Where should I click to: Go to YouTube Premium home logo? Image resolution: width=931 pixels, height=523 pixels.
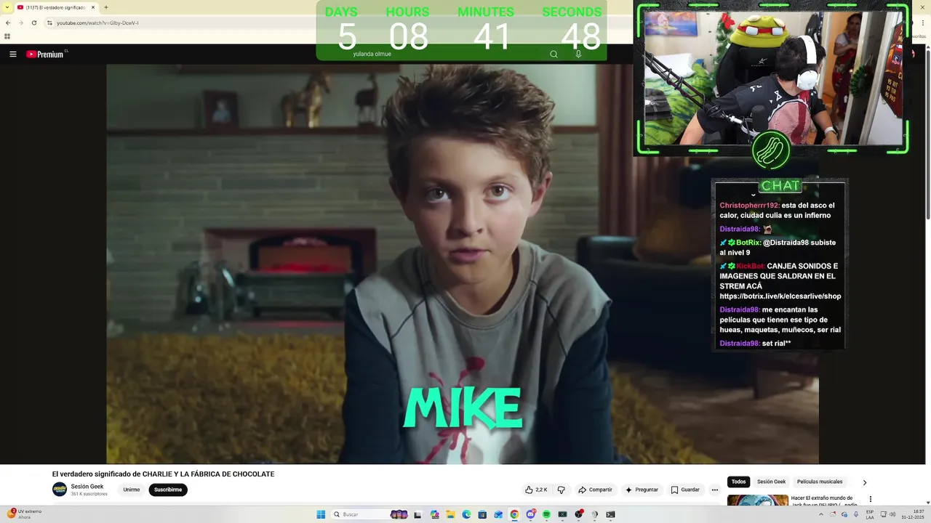coord(45,54)
